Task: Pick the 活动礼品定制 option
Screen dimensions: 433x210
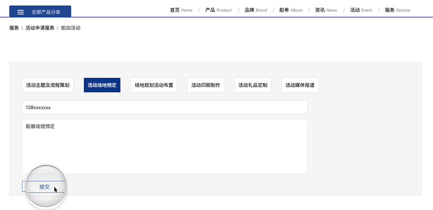Action: pos(253,85)
